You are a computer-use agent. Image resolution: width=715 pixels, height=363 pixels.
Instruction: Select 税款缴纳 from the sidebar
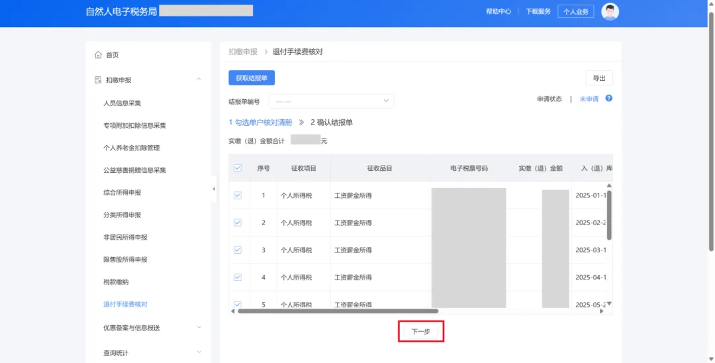[116, 282]
